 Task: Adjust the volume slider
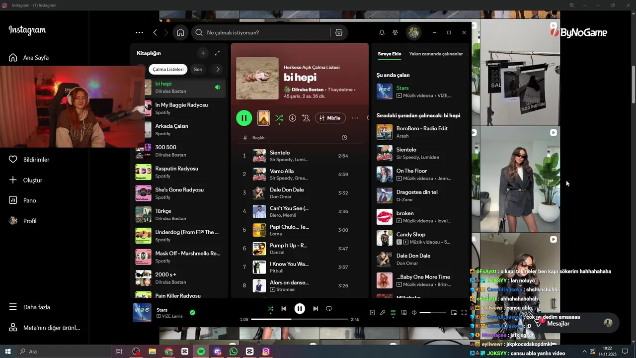(433, 313)
